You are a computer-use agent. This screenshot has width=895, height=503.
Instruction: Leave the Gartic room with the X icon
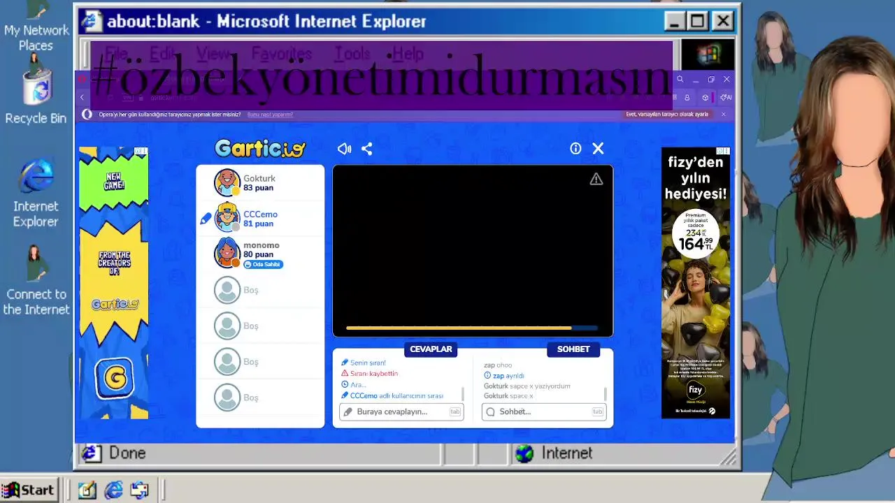point(598,149)
